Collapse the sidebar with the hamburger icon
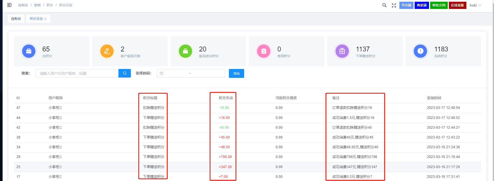This screenshot has height=181, width=494. (x=9, y=5)
